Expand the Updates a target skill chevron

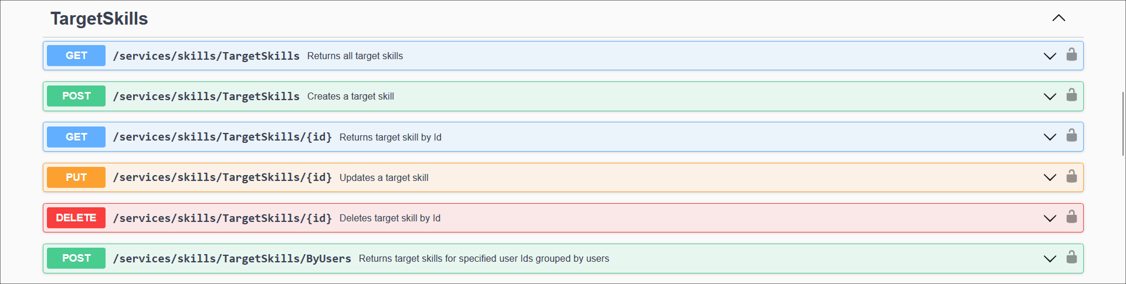1050,177
